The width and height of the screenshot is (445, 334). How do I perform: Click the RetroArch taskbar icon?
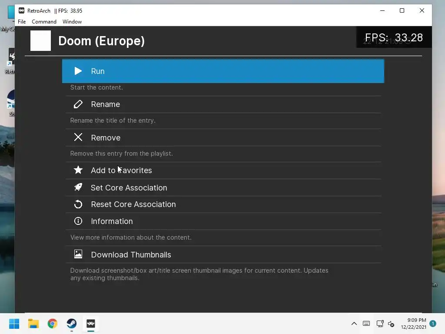coord(91,324)
